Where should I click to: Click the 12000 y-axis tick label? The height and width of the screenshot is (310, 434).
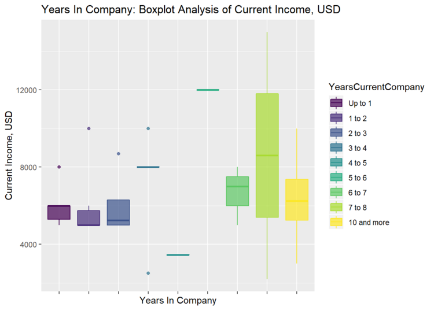click(x=27, y=90)
